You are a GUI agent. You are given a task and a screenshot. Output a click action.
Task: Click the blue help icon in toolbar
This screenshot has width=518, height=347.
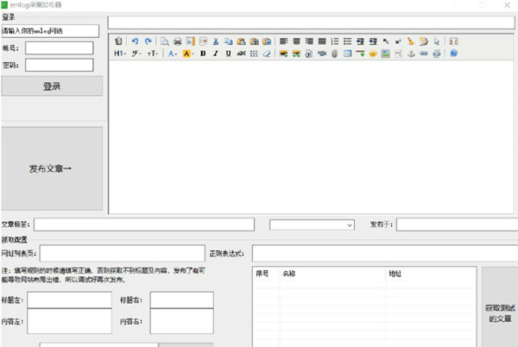[453, 54]
